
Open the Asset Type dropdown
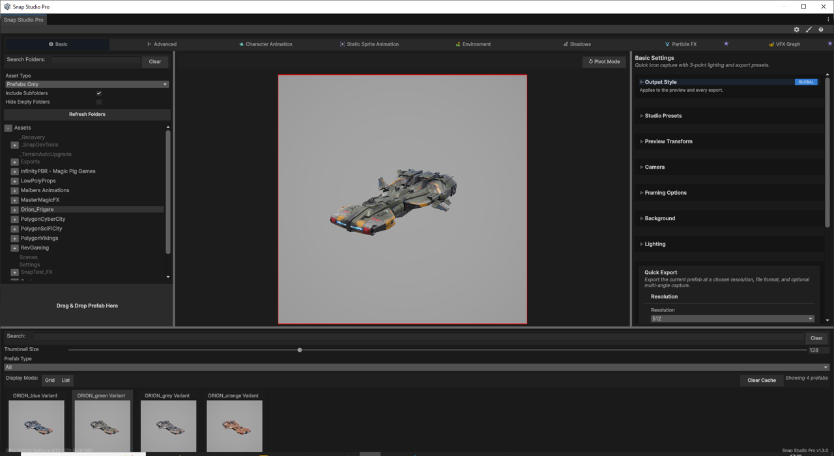click(87, 84)
